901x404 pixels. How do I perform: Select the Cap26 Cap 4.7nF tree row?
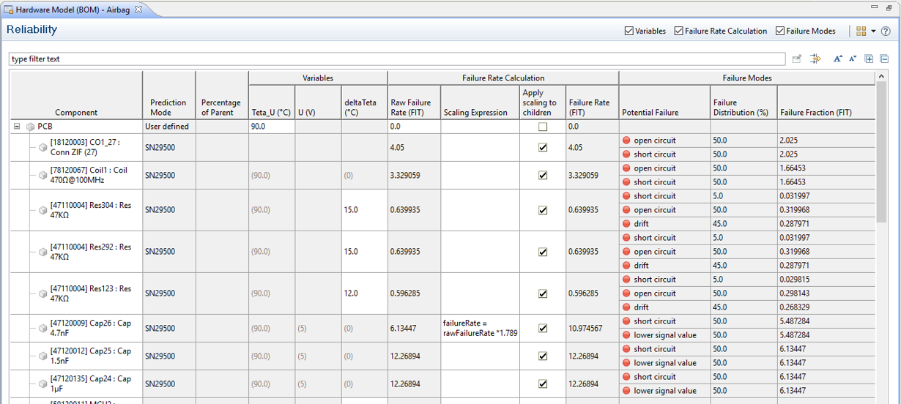90,329
